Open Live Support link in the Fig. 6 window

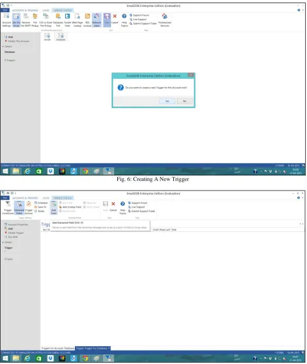(138, 20)
